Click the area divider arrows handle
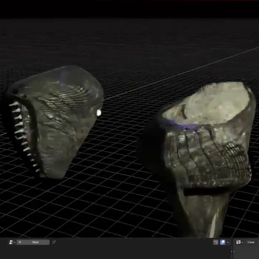The height and width of the screenshot is (259, 259). 233,251
